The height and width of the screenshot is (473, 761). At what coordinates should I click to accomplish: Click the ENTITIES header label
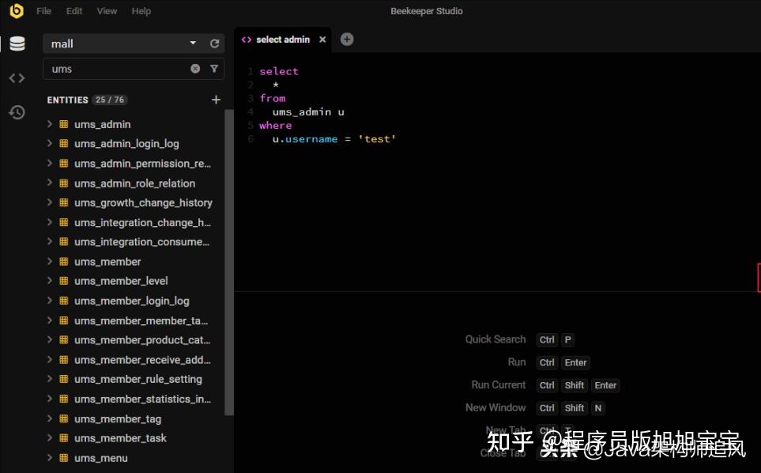click(x=67, y=100)
